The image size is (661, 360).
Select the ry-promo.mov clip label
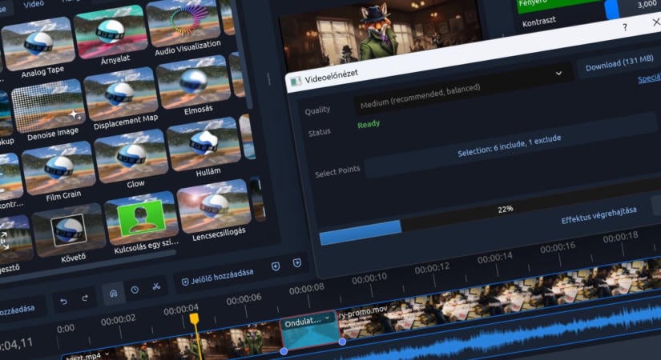[363, 312]
